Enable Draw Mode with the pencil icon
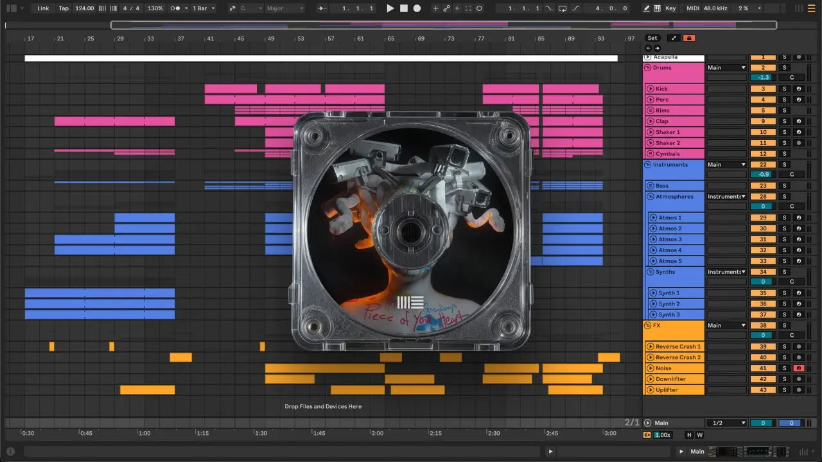 click(646, 8)
